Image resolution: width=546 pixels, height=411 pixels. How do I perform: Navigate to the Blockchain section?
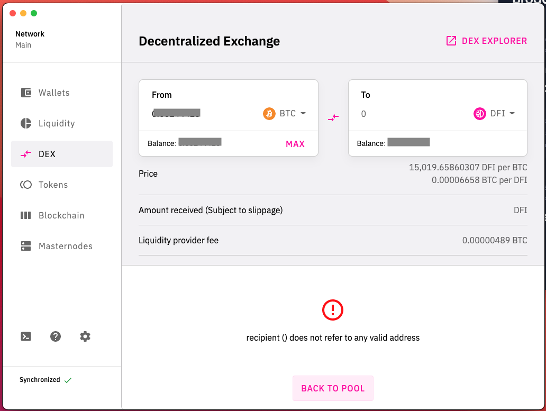[x=61, y=215]
